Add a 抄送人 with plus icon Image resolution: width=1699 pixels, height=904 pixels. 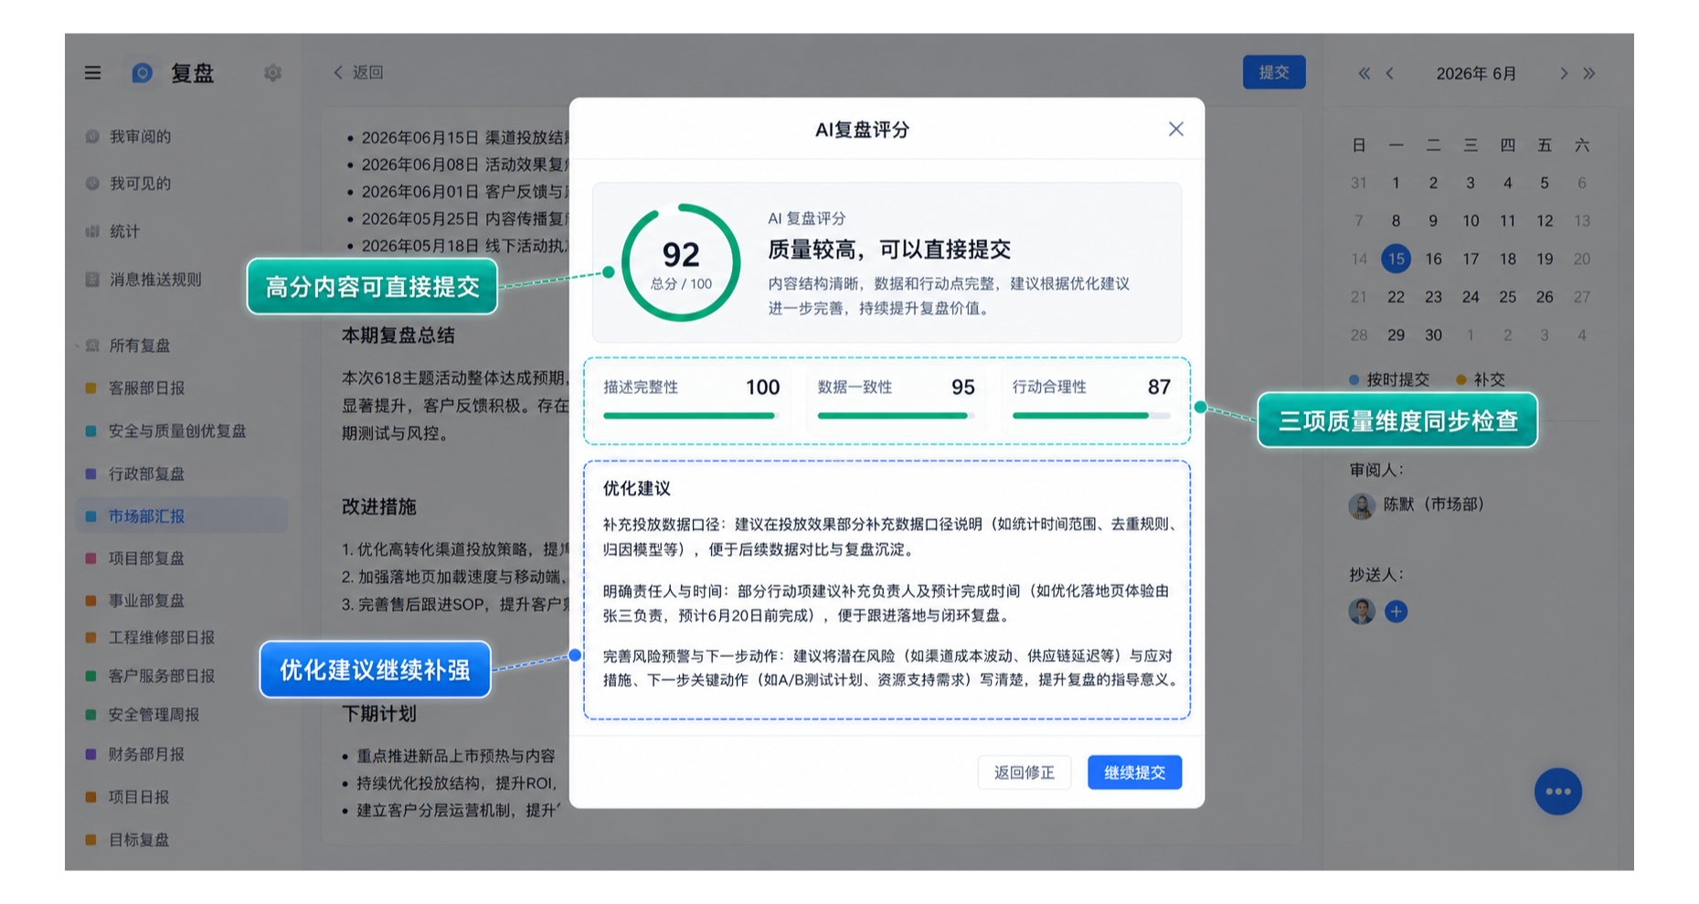[x=1396, y=612]
